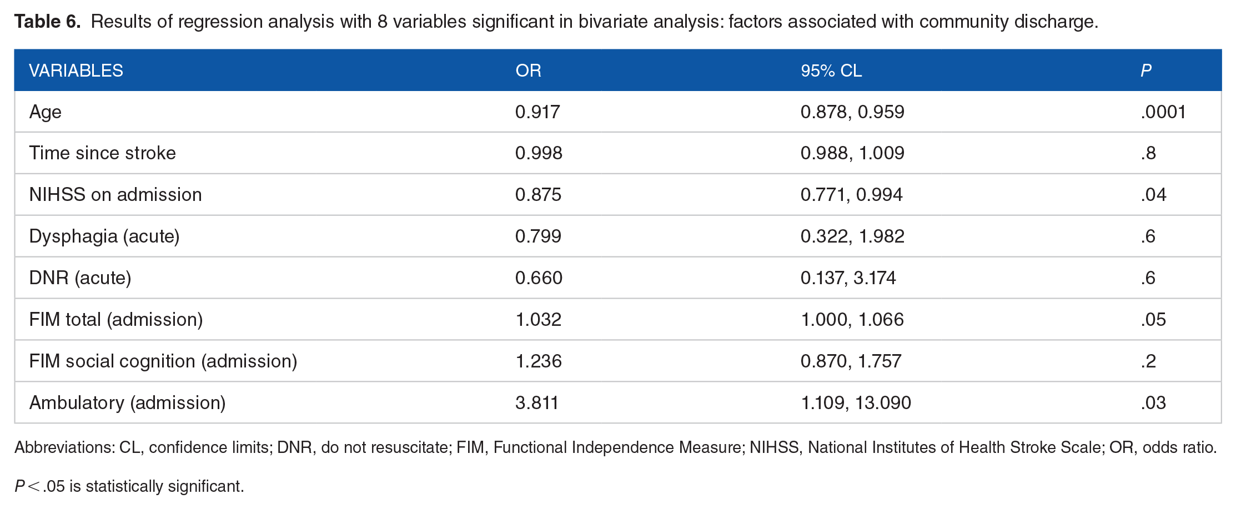Click FIM social cognition (admission) label
This screenshot has width=1236, height=509.
point(163,361)
